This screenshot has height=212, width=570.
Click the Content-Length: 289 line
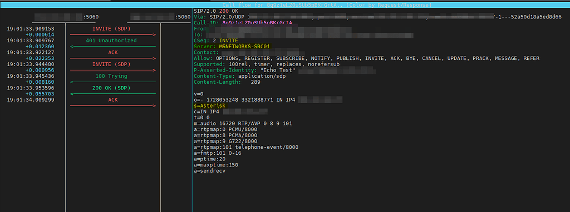pyautogui.click(x=227, y=82)
